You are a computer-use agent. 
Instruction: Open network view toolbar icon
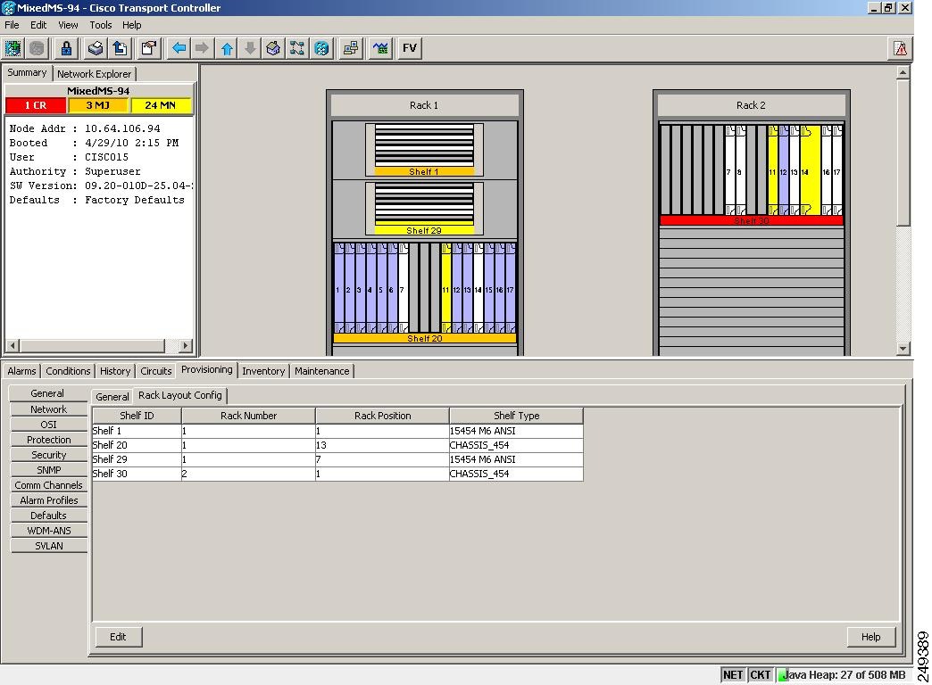point(296,48)
